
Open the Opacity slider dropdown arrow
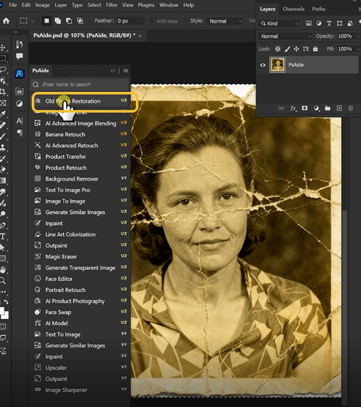tap(358, 36)
